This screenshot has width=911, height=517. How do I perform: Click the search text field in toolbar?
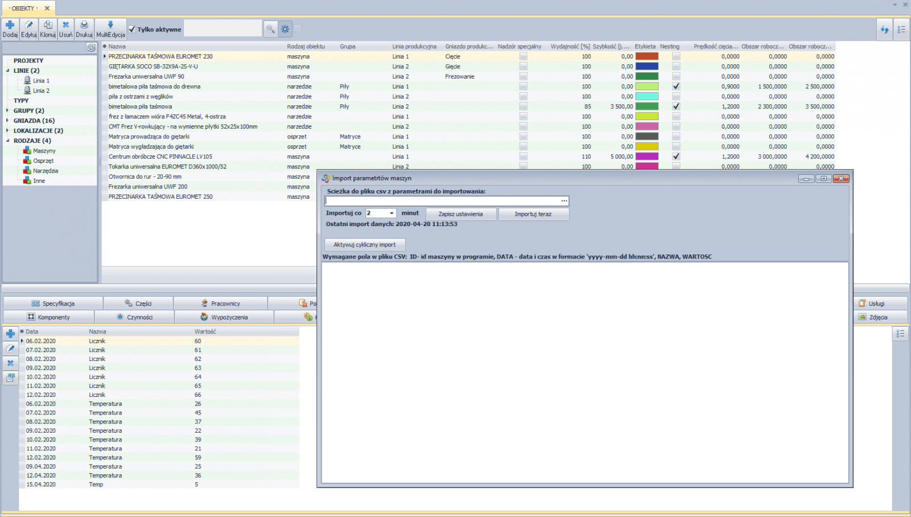[x=223, y=28]
